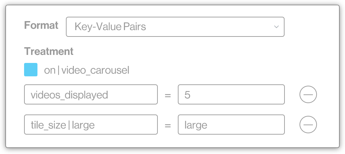Click equals sign in tile_size row
The width and height of the screenshot is (345, 154).
click(168, 126)
